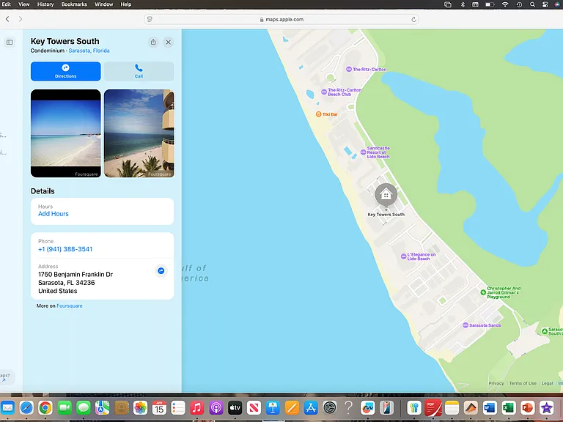Click directions arrow icon beside address
This screenshot has width=563, height=422.
pyautogui.click(x=161, y=270)
